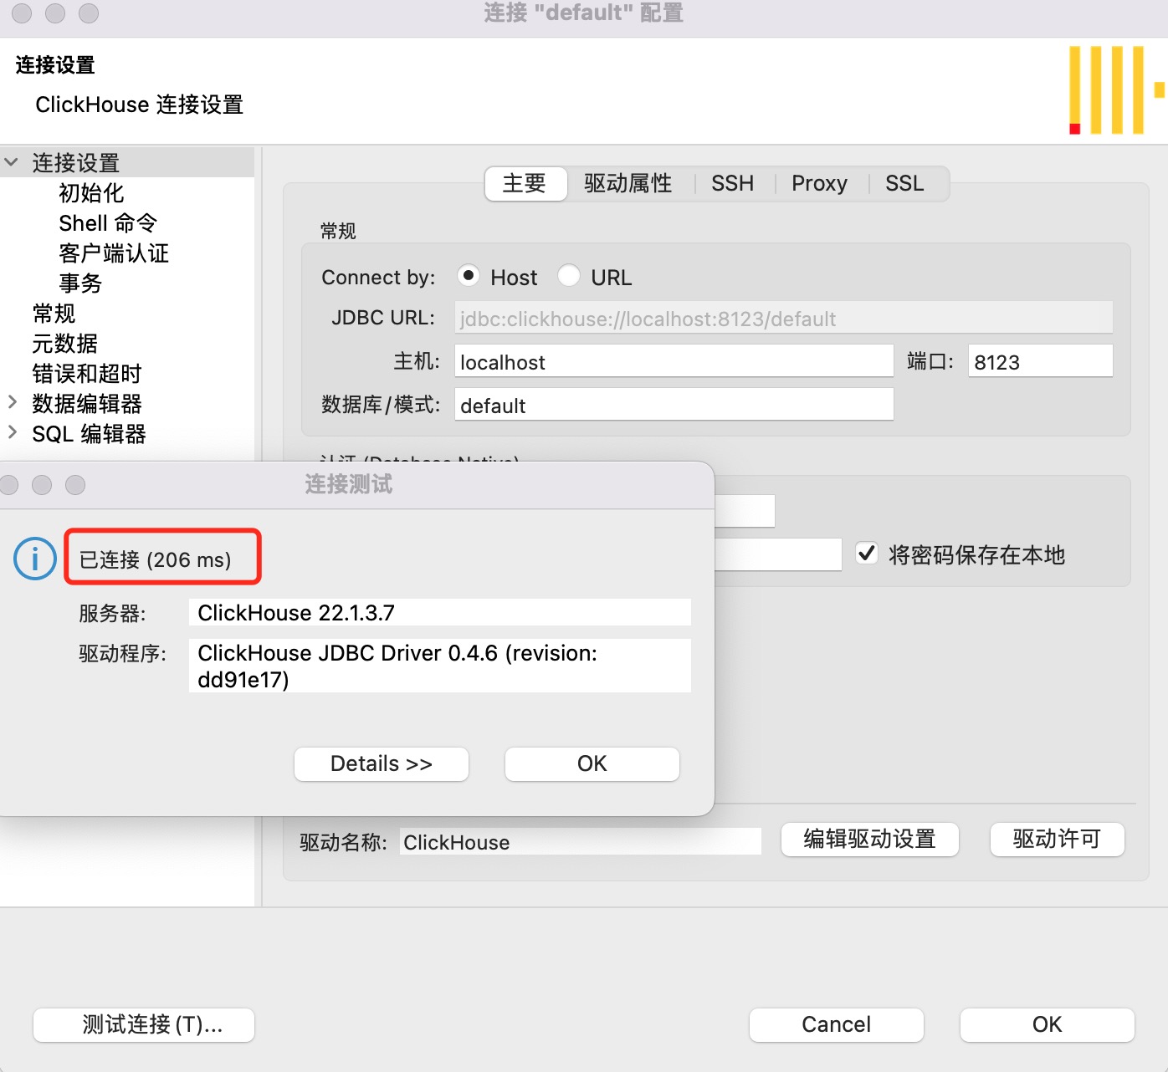The width and height of the screenshot is (1168, 1072).
Task: Click the Cancel button
Action: (x=837, y=1024)
